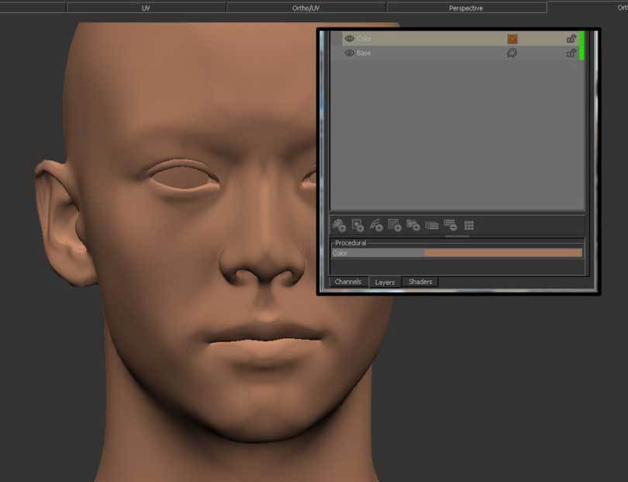
Task: Click the grid view icon
Action: pos(469,225)
